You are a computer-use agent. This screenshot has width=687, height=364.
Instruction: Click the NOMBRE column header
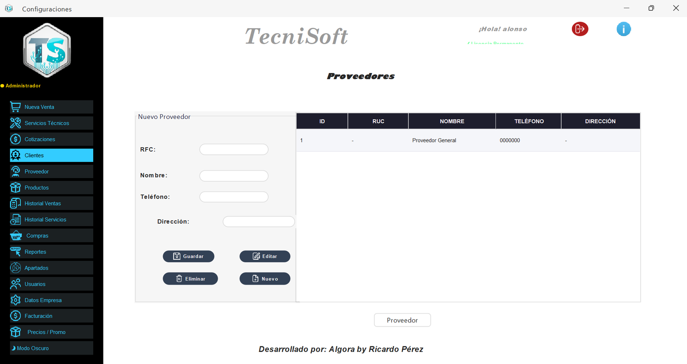(452, 121)
